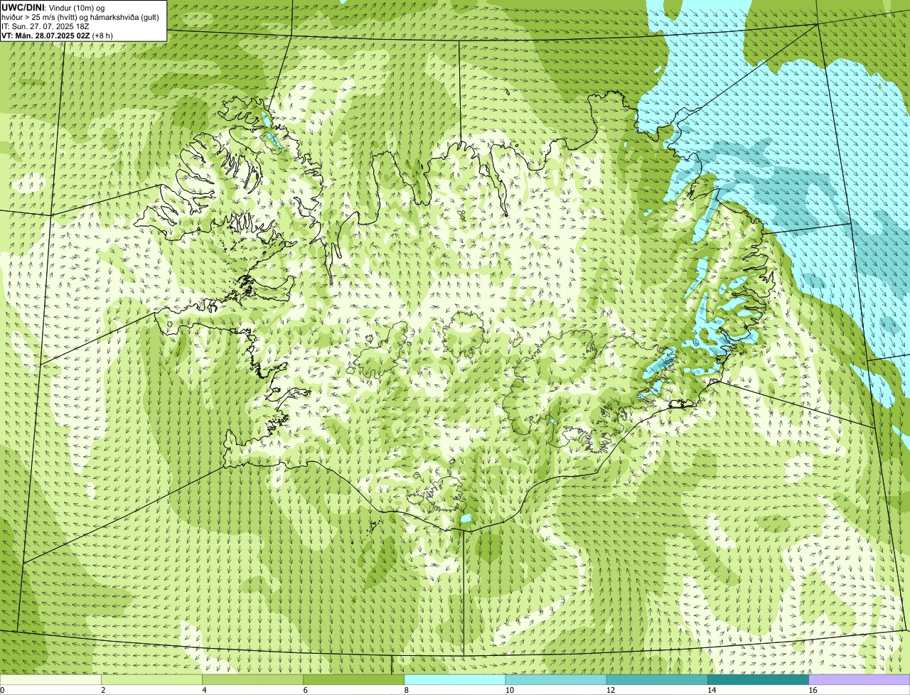Click the "2" label on the wind scale
Viewport: 910px width, 695px height.
[103, 690]
